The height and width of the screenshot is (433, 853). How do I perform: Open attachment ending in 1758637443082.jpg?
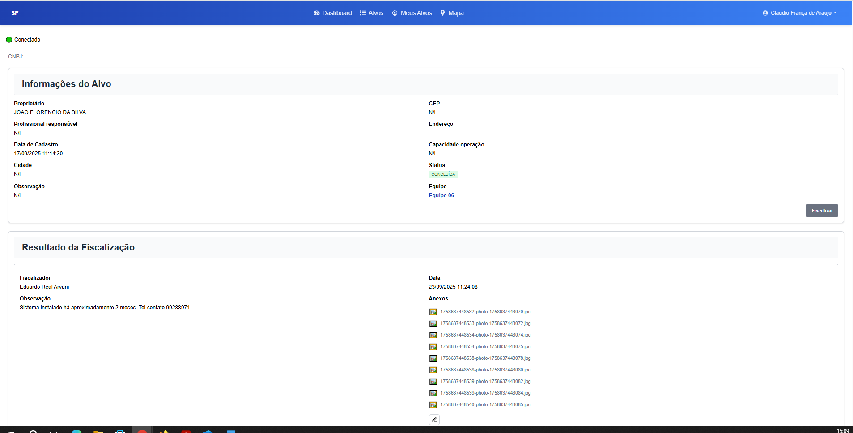(x=485, y=382)
